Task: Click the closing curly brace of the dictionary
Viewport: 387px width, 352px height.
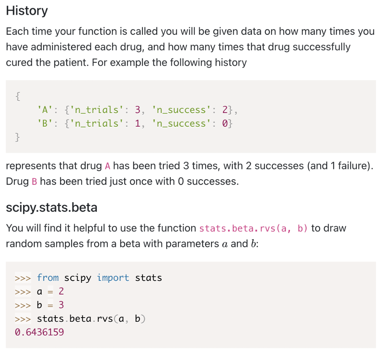Action: pyautogui.click(x=17, y=137)
